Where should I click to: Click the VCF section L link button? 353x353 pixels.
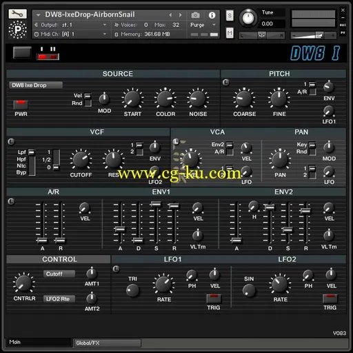pos(11,141)
